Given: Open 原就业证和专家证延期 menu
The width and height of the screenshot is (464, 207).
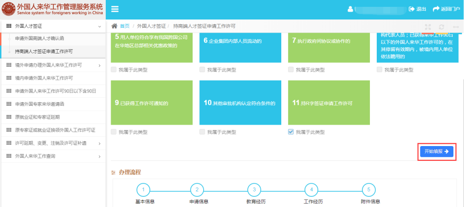Looking at the screenshot, I should (x=53, y=117).
